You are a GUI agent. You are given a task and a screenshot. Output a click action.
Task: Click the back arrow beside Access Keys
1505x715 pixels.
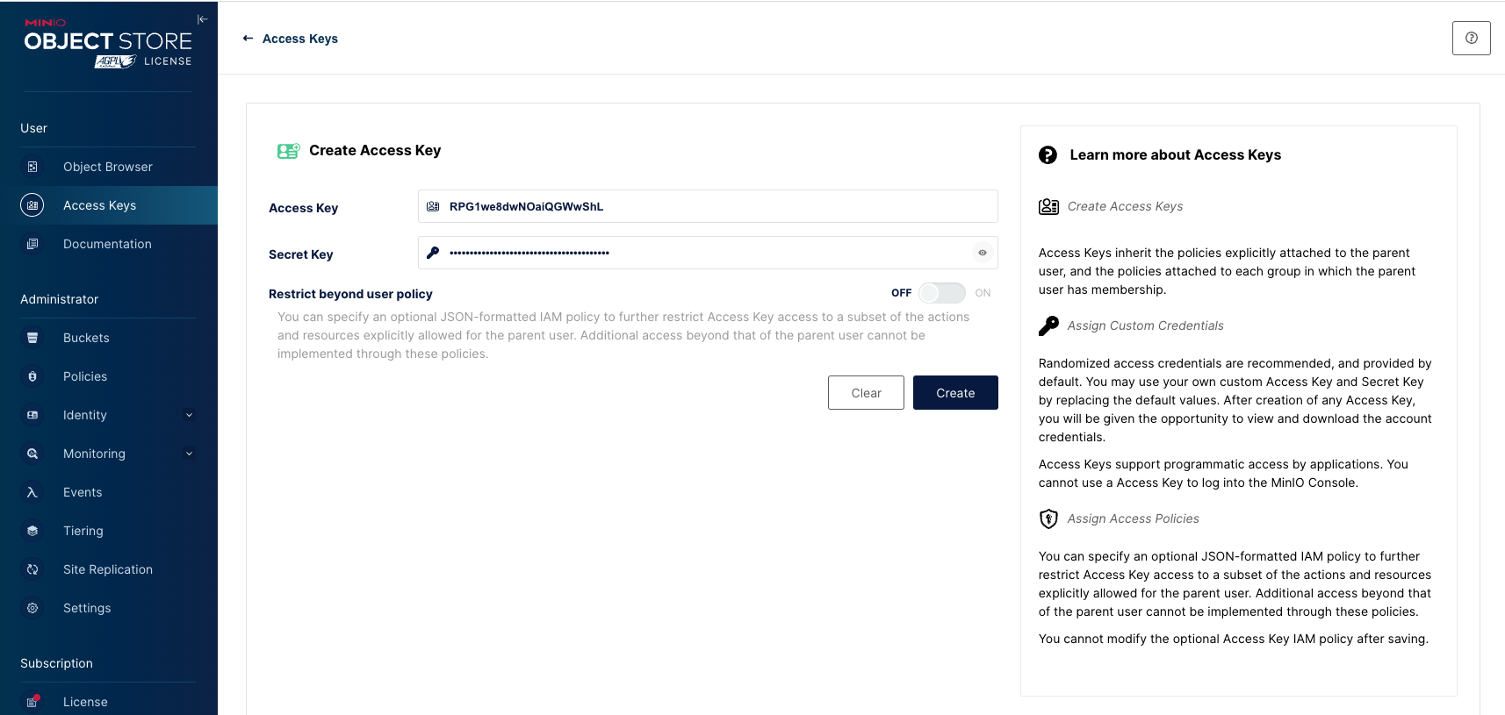point(248,39)
